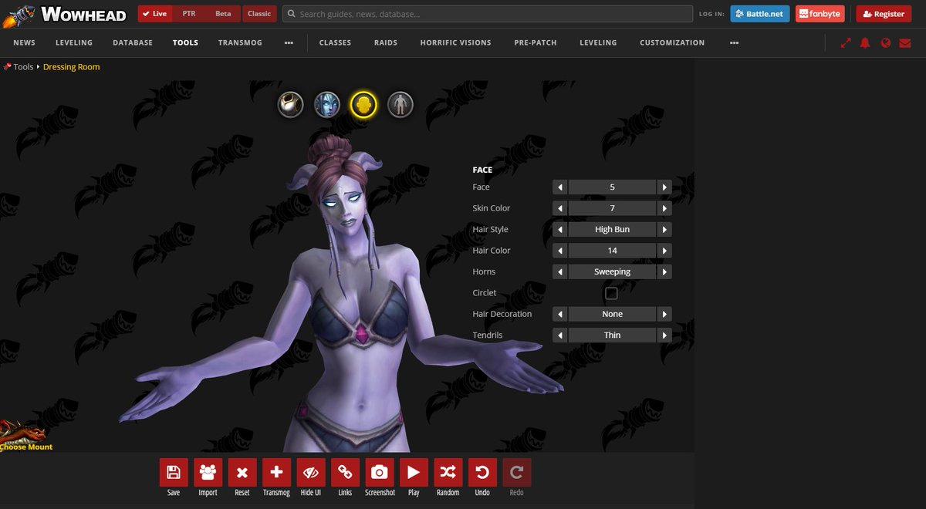Click the Hair Color value 14 field
This screenshot has width=926, height=509.
[x=612, y=251]
